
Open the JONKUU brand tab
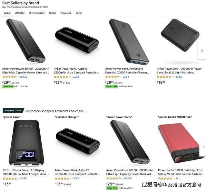pos(20,13)
